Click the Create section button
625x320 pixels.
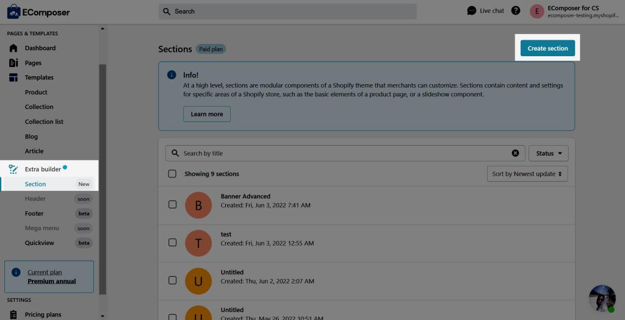(547, 48)
